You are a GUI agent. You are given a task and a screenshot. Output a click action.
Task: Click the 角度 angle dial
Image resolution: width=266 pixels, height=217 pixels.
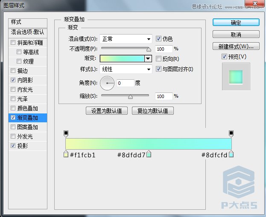click(x=107, y=83)
